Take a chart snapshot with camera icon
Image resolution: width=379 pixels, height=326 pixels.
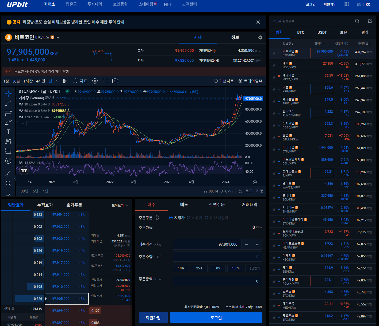(x=115, y=81)
